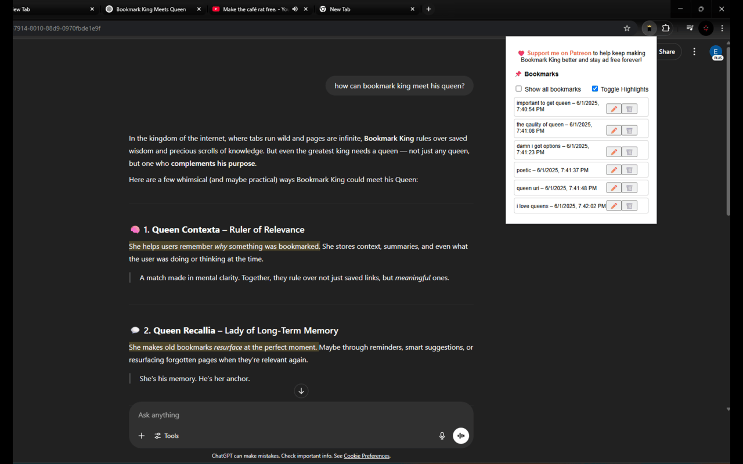Edit the 'poetic' bookmark
Viewport: 743px width, 464px height.
(614, 170)
